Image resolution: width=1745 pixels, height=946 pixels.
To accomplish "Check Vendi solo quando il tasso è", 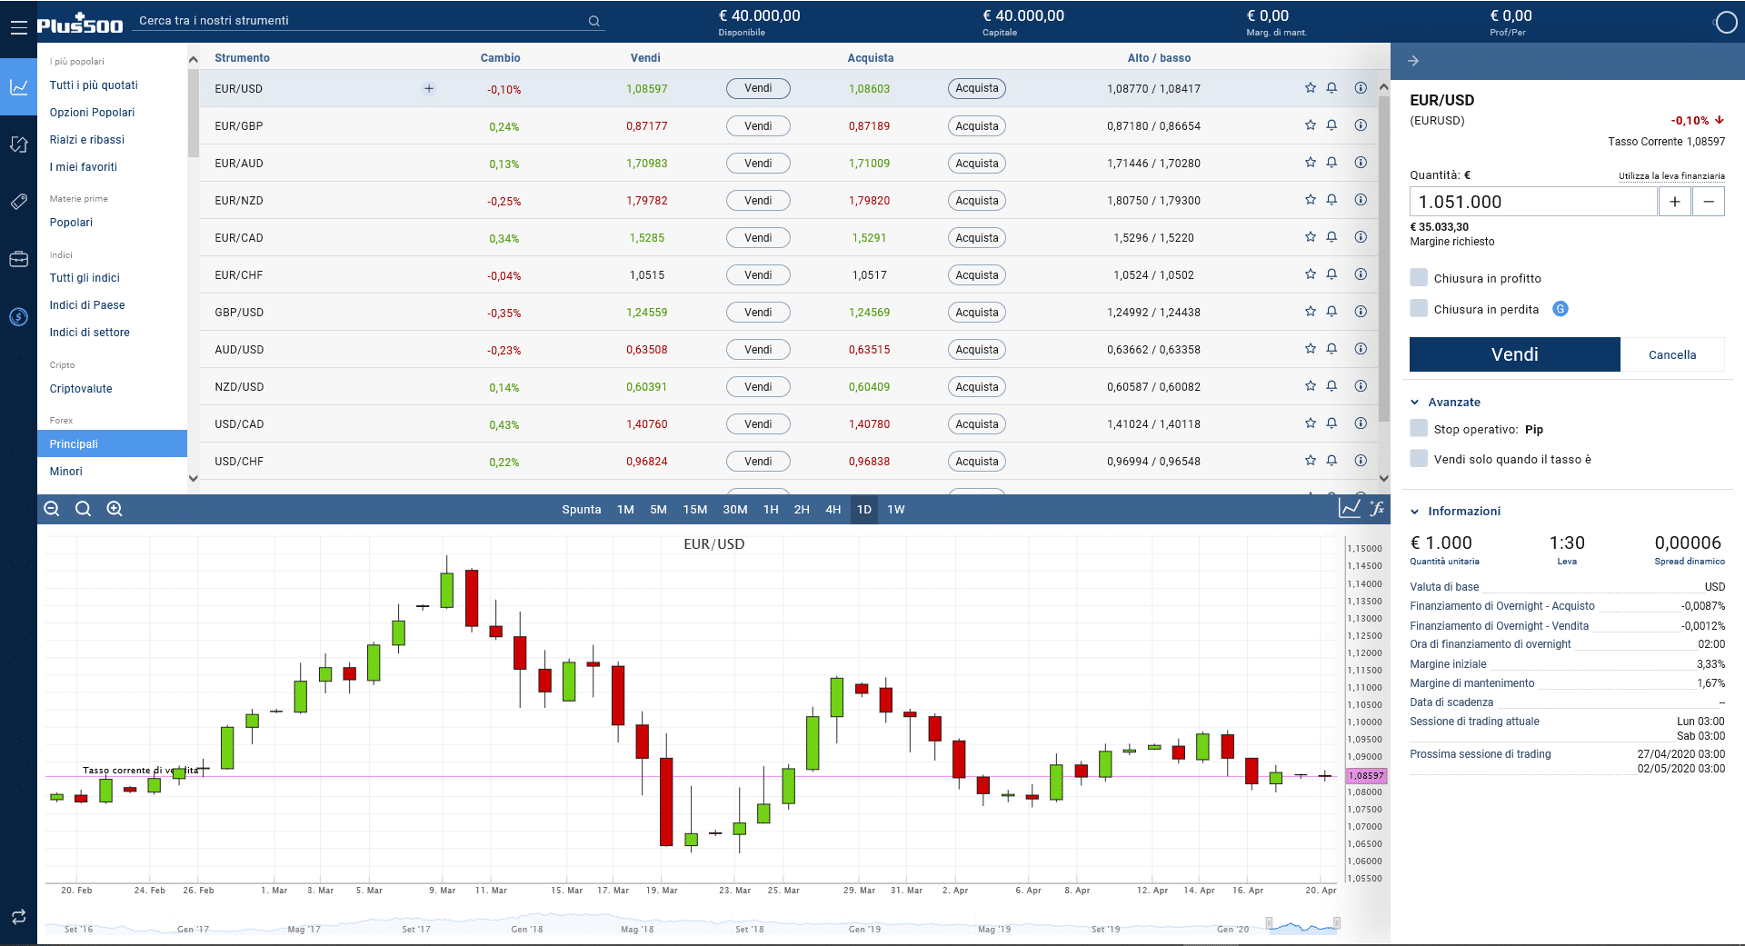I will click(1419, 458).
